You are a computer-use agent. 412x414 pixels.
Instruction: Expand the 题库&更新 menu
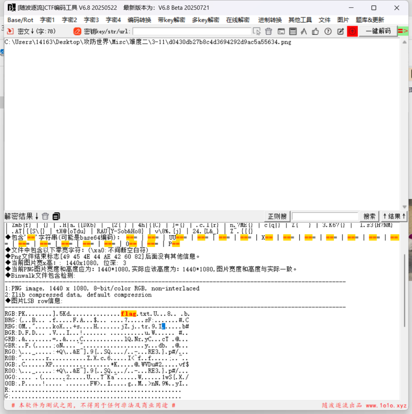[x=370, y=20]
